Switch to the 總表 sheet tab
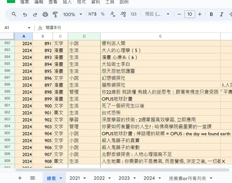Viewport: 232px width, 183px height. tap(51, 178)
